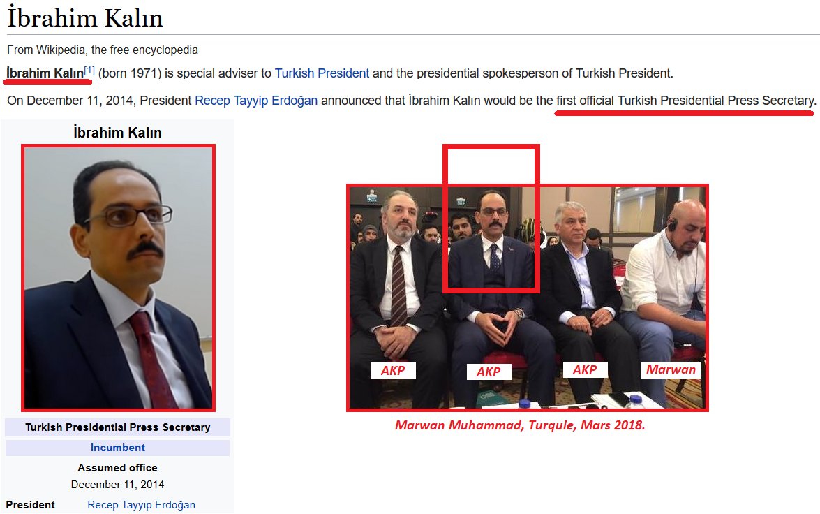Click Turkish Presidential Press Secretary infobox heading
The height and width of the screenshot is (514, 820).
tap(118, 427)
